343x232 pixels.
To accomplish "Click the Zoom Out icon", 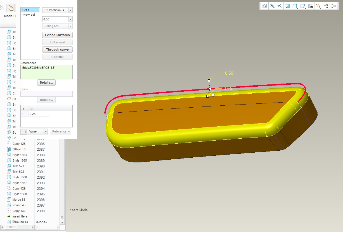I will pos(280,6).
